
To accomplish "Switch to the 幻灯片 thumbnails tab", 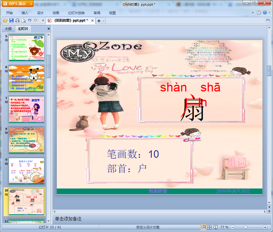I will (23, 29).
